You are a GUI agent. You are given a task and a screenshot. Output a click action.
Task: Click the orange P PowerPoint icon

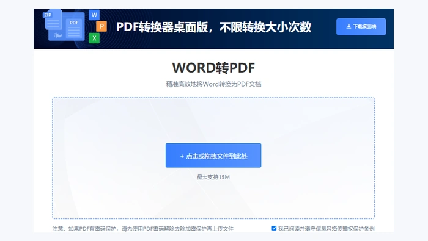(101, 26)
